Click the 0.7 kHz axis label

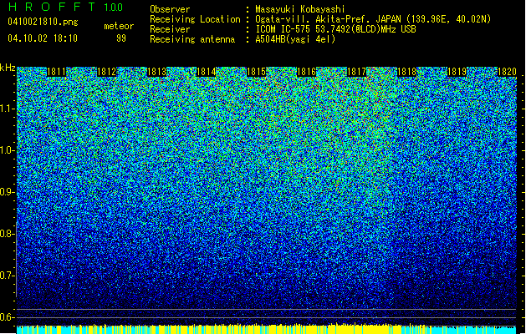(x=8, y=276)
